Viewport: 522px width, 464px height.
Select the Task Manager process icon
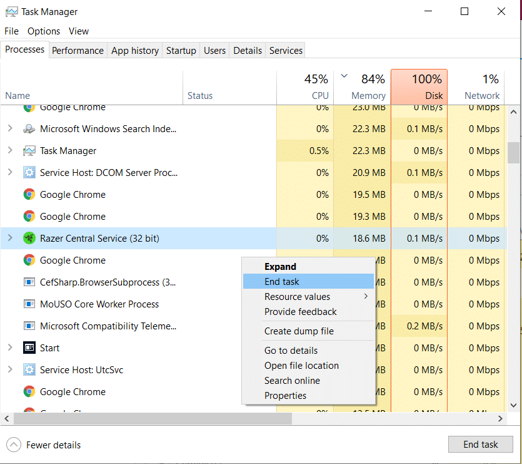point(29,150)
